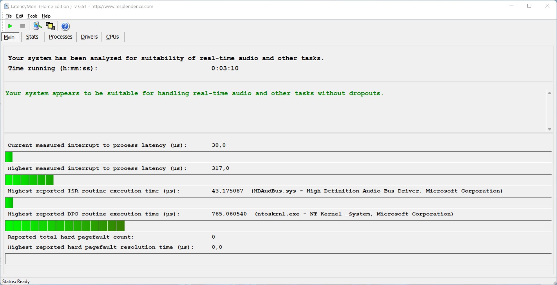The image size is (557, 285).
Task: Open the Tools menu
Action: coord(32,16)
